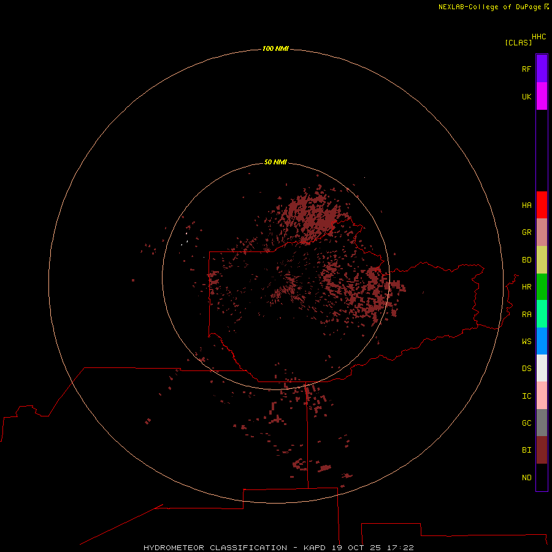Click the WS blue legend swatch
The height and width of the screenshot is (552, 552).
tap(542, 341)
